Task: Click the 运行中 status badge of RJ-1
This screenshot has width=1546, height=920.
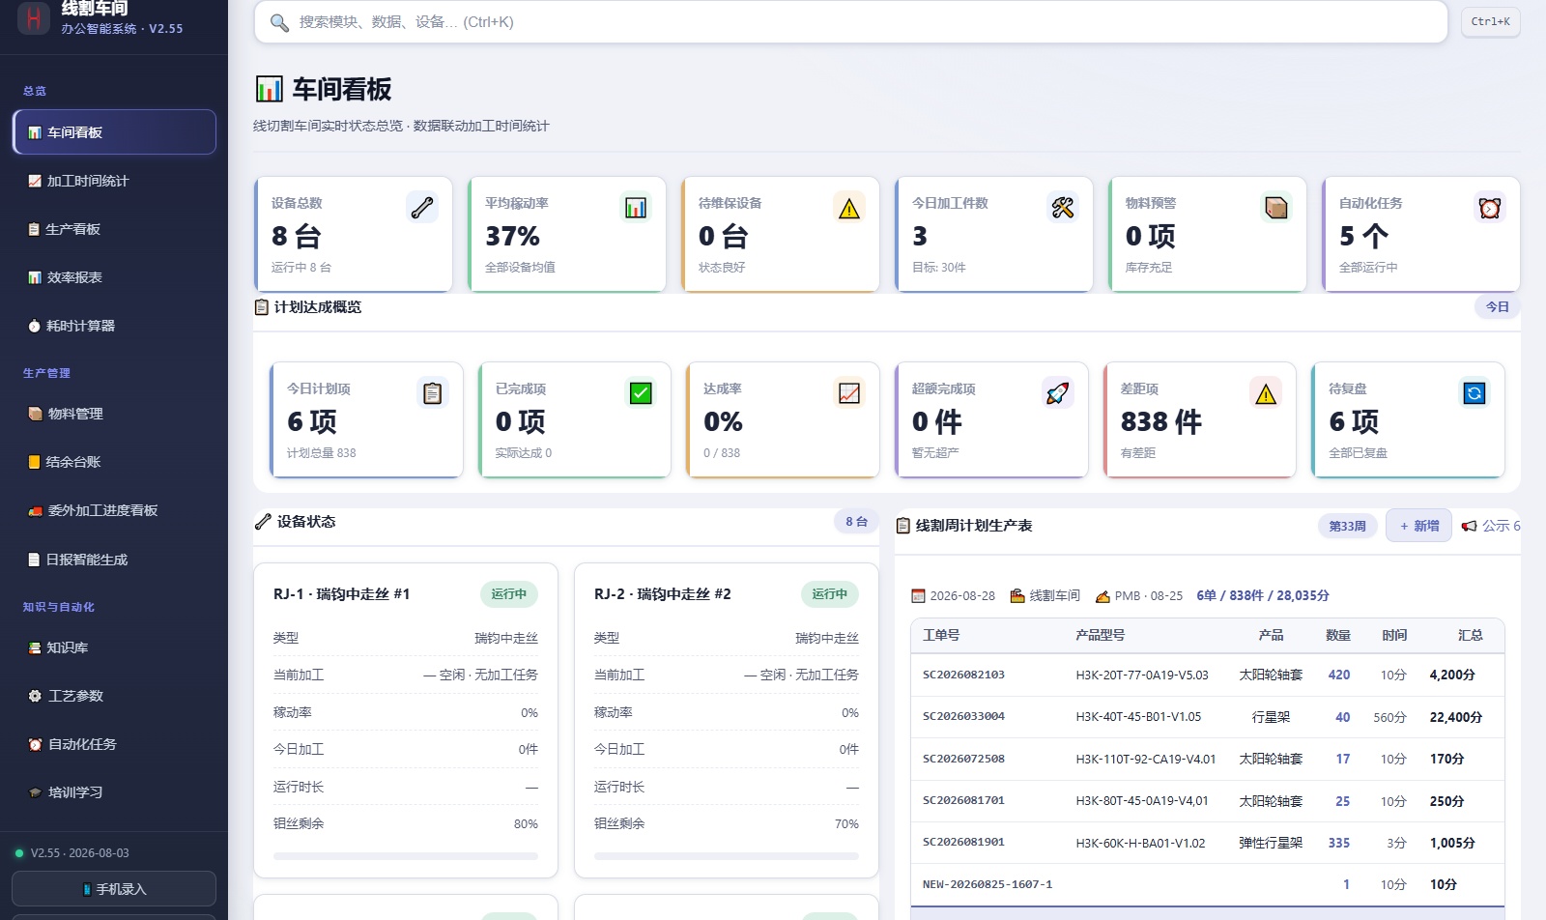Action: click(508, 594)
